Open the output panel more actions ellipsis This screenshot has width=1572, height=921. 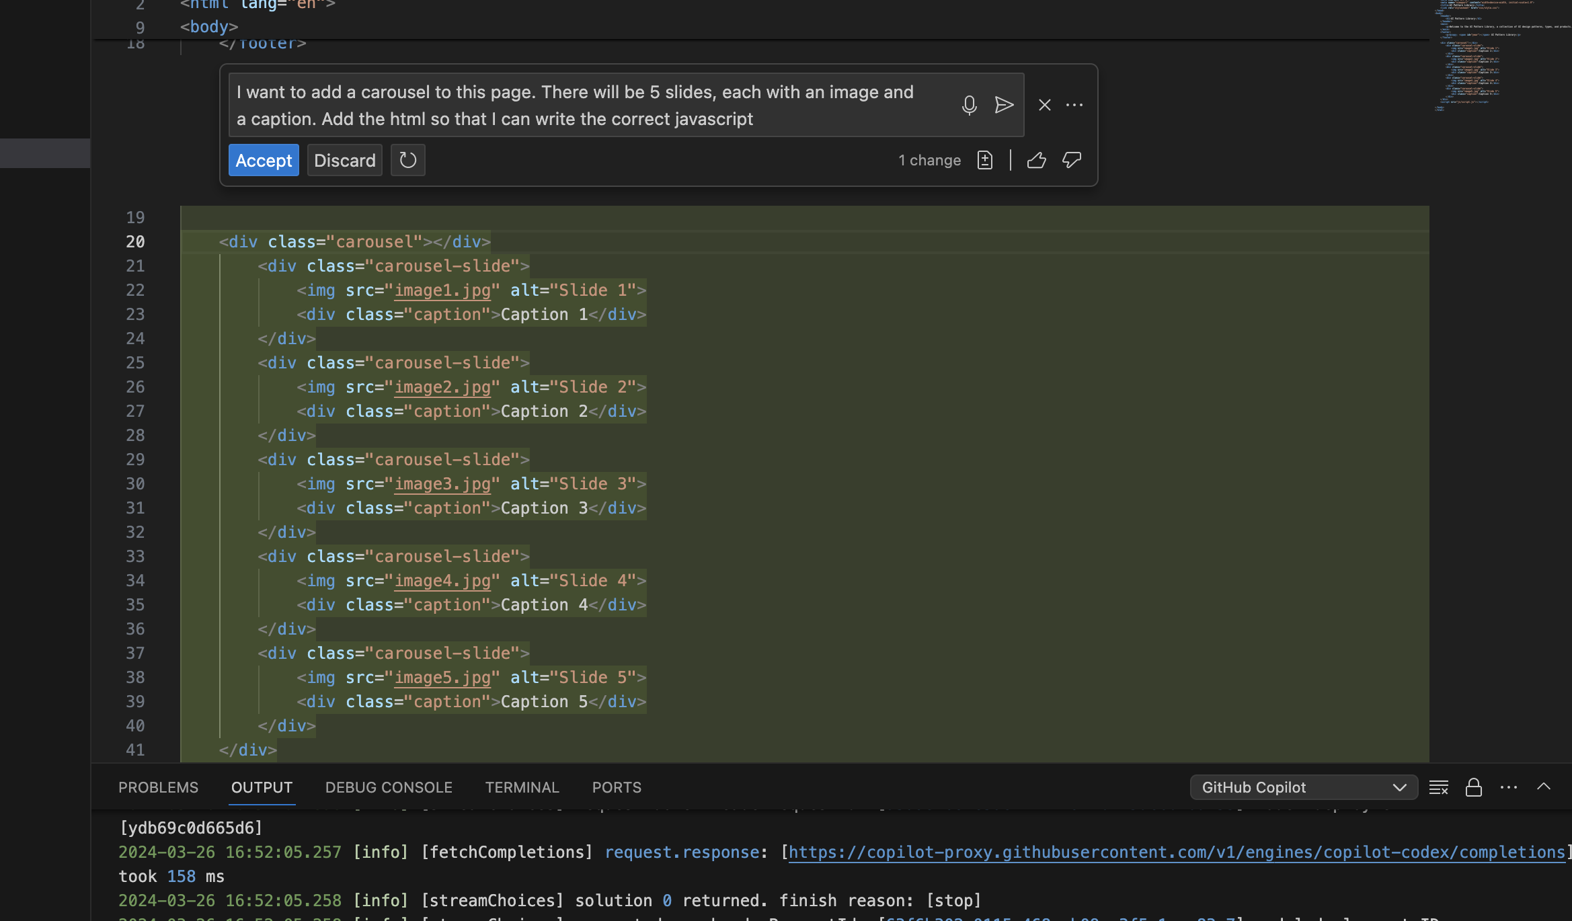click(x=1508, y=787)
